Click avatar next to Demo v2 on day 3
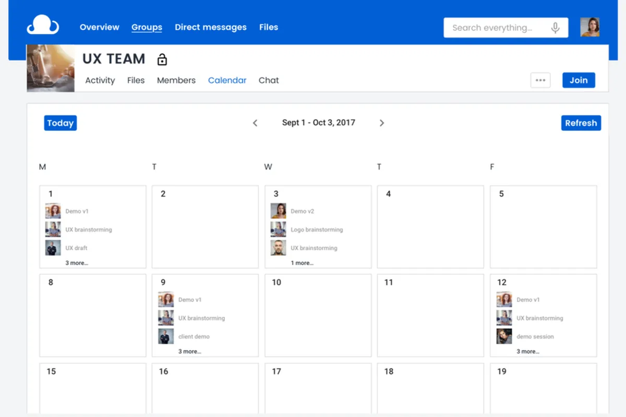Screen dimensions: 626x417 pos(278,211)
